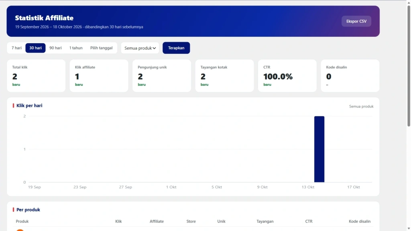Click the Tayangan column header
This screenshot has width=411, height=231.
point(265,221)
